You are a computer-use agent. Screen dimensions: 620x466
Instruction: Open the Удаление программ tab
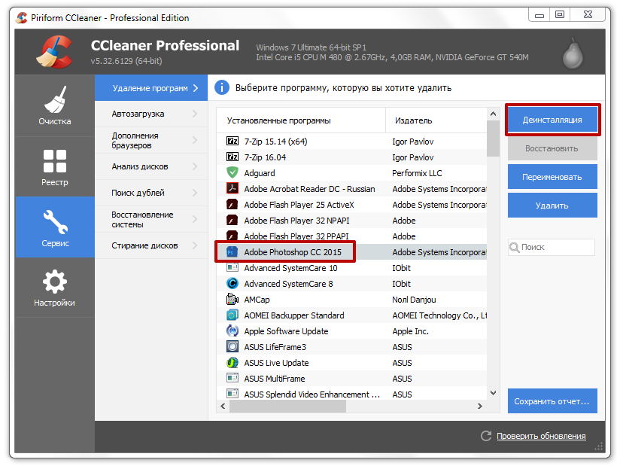click(151, 88)
